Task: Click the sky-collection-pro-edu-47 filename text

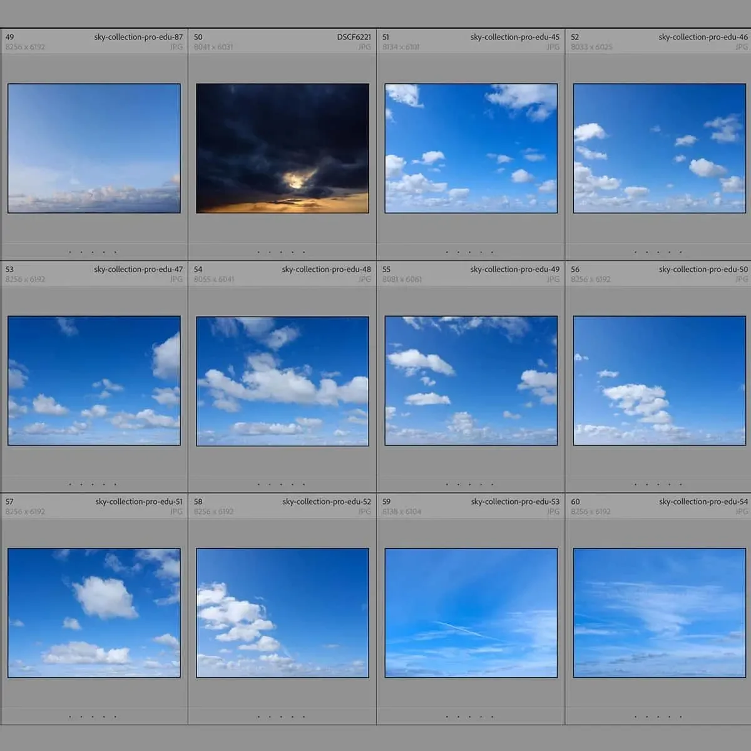Action: point(138,269)
